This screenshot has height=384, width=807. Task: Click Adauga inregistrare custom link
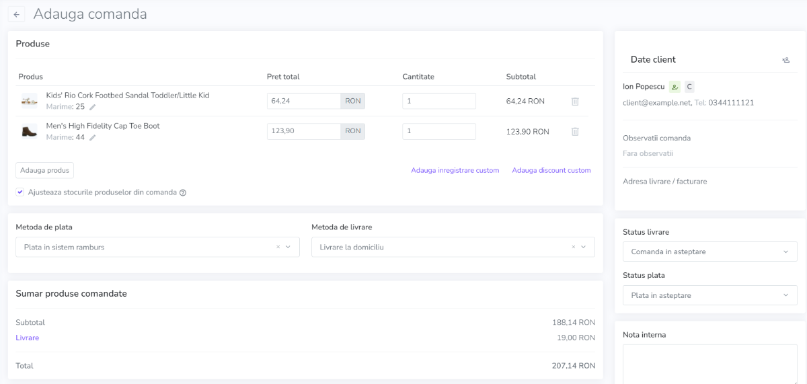(x=455, y=170)
